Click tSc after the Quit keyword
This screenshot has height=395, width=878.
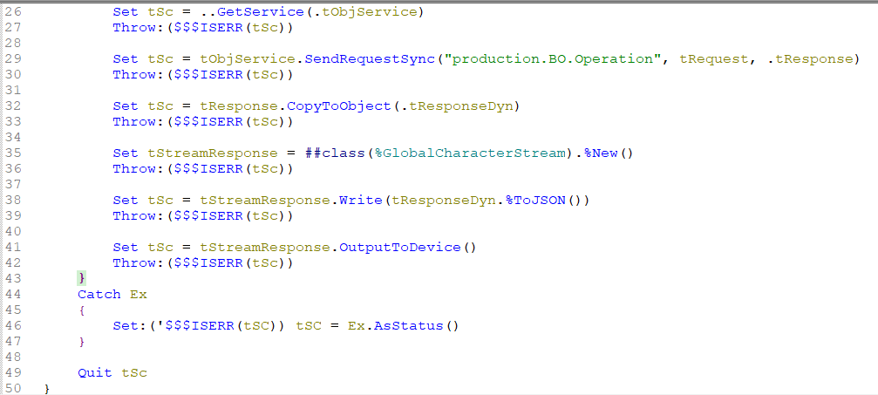tap(134, 372)
